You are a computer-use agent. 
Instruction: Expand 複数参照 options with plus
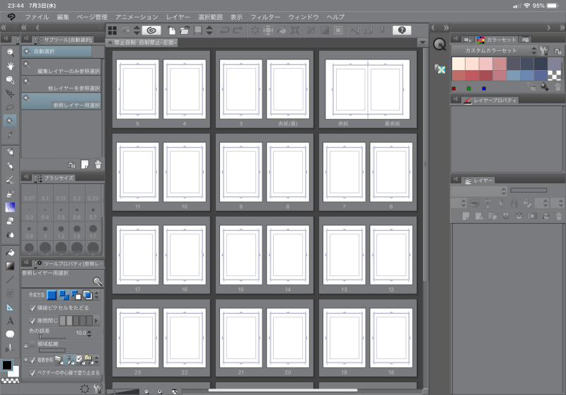click(25, 360)
